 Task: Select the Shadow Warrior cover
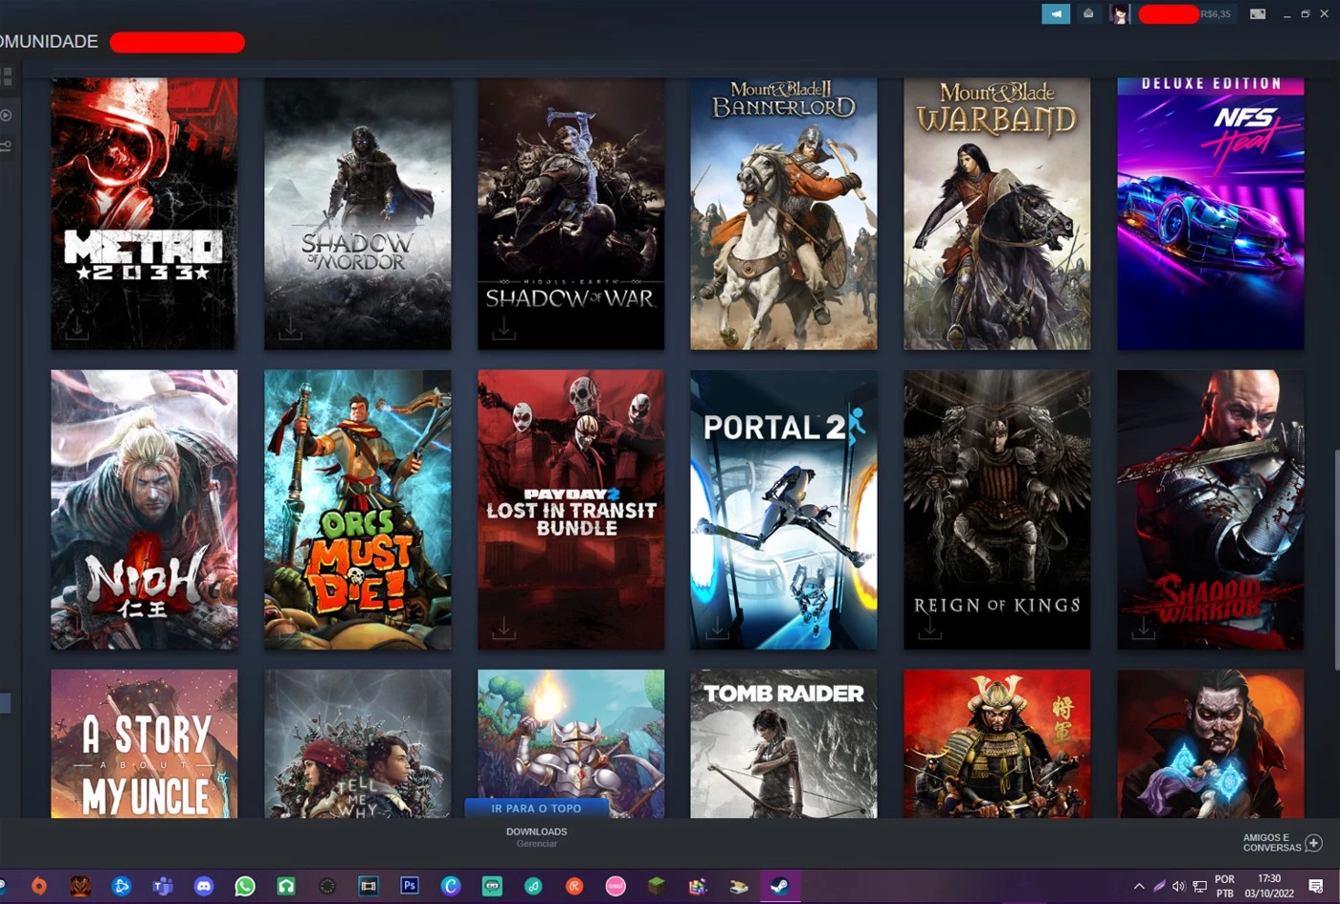[1210, 510]
